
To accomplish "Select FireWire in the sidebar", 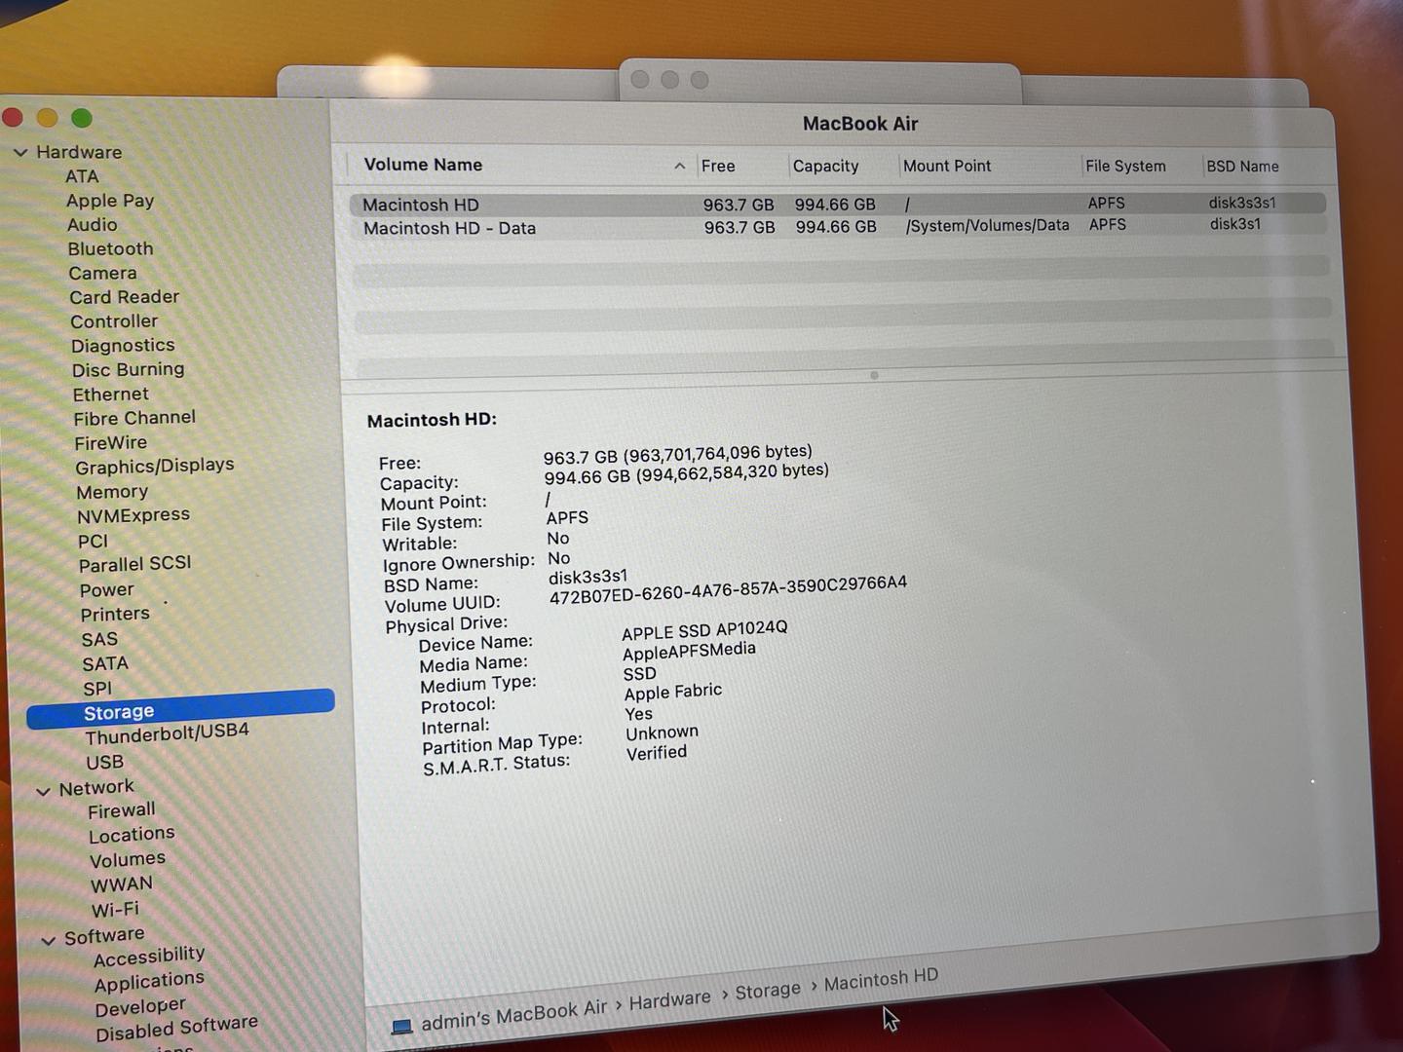I will pyautogui.click(x=110, y=443).
